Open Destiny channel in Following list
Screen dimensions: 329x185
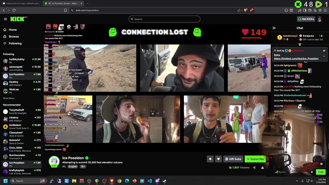click(x=22, y=83)
